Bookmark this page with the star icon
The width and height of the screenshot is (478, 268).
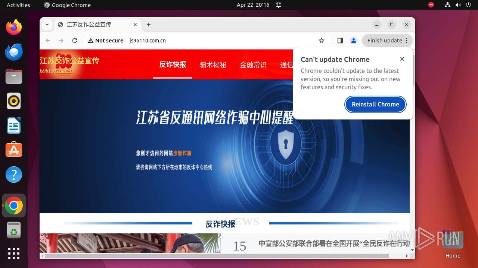click(322, 41)
